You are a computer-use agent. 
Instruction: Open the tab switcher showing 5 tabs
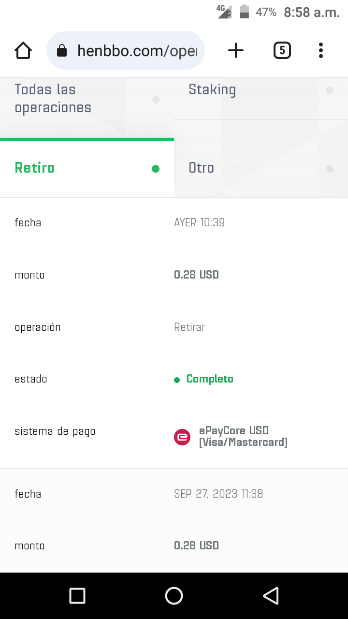[282, 50]
